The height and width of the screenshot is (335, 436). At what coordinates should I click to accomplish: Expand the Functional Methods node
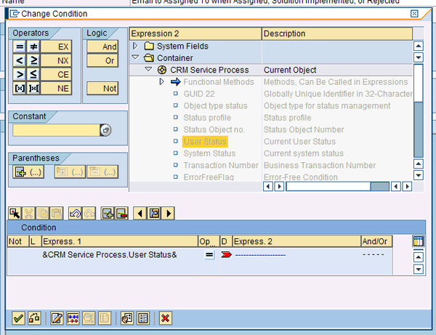tap(162, 82)
